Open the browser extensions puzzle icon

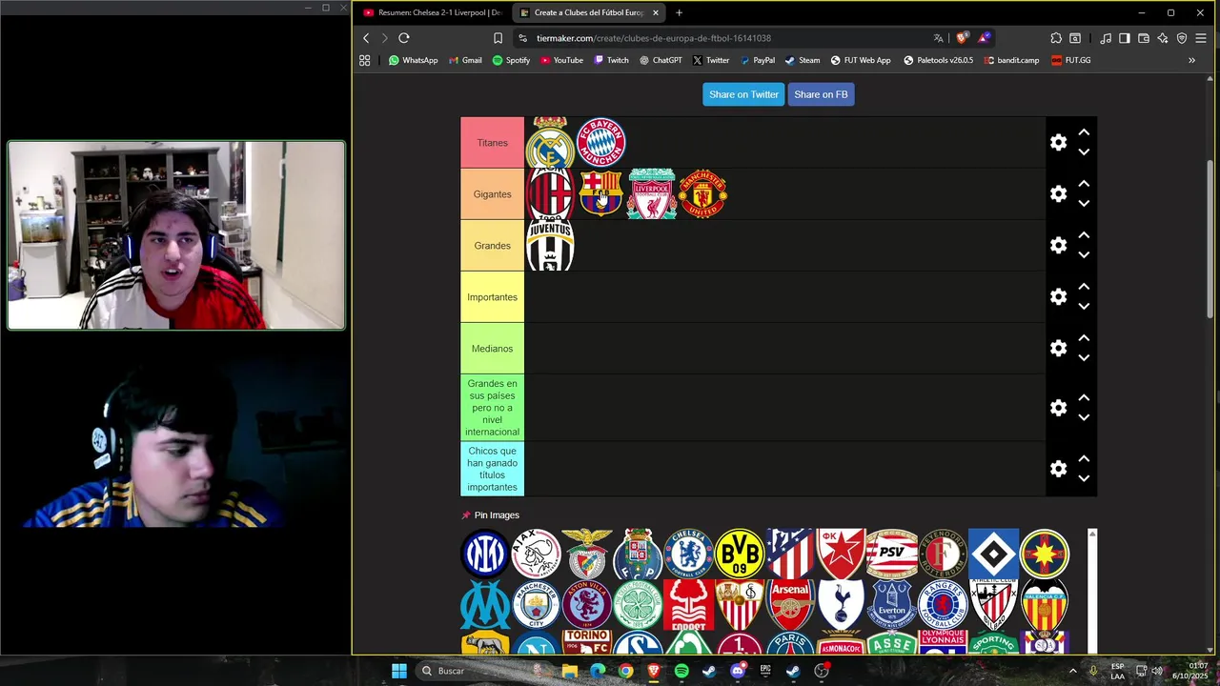pyautogui.click(x=1056, y=38)
